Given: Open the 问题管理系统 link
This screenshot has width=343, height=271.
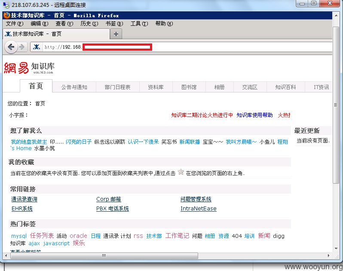Looking at the screenshot, I should 196,199.
